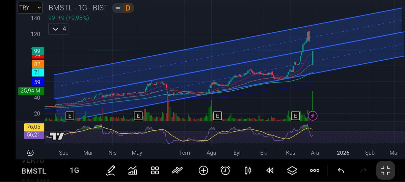405x182 pixels.
Task: Tap the 2026 label on time axis
Action: click(343, 153)
